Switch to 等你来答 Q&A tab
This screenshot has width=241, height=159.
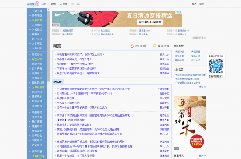(x=163, y=46)
